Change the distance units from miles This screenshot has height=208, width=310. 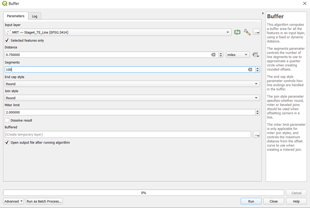(x=238, y=55)
